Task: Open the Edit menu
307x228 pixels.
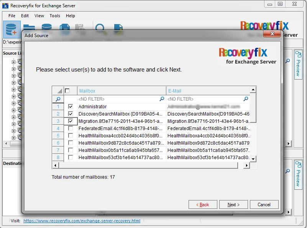Action: pyautogui.click(x=25, y=16)
